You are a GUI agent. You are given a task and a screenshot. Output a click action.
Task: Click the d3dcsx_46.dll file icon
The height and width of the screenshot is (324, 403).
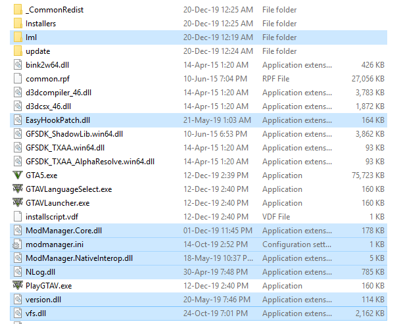[18, 106]
